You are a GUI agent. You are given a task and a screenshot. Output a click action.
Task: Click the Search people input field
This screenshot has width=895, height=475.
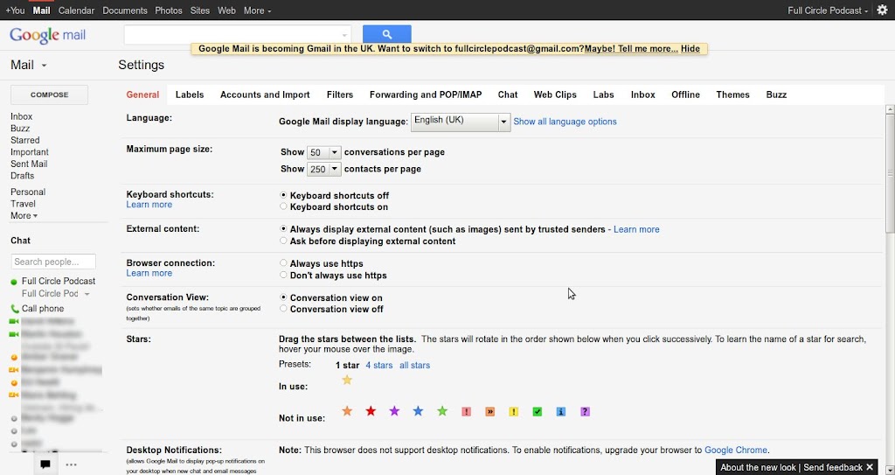(x=53, y=262)
